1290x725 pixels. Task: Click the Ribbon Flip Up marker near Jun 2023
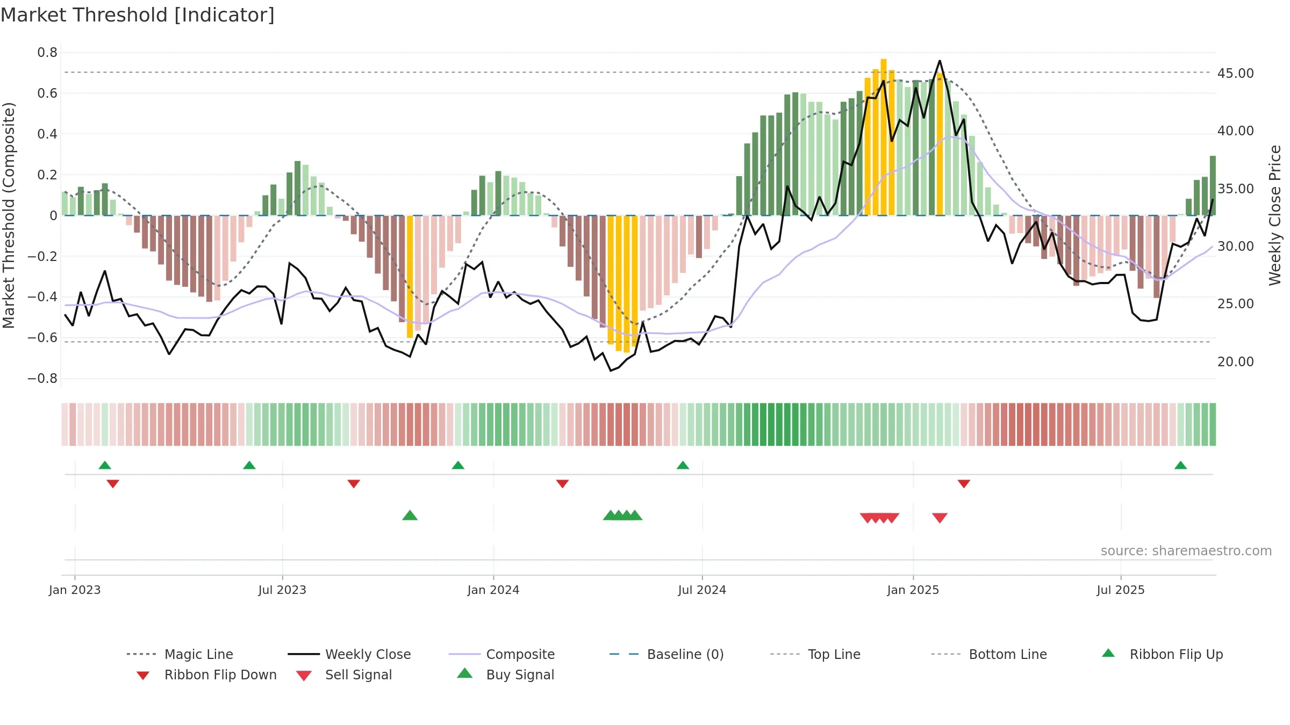(x=249, y=465)
